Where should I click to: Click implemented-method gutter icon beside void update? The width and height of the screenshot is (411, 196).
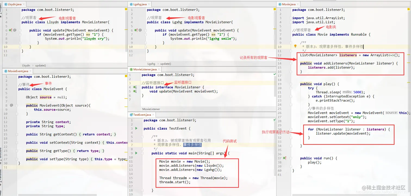[x=135, y=91]
